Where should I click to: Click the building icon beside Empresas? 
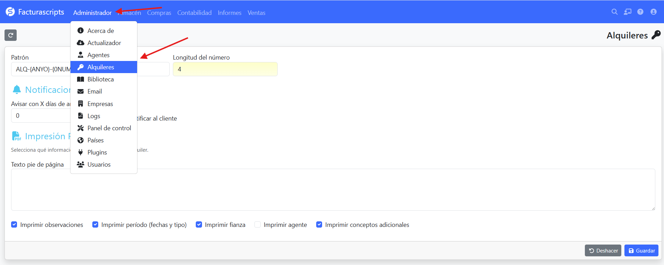(x=81, y=104)
